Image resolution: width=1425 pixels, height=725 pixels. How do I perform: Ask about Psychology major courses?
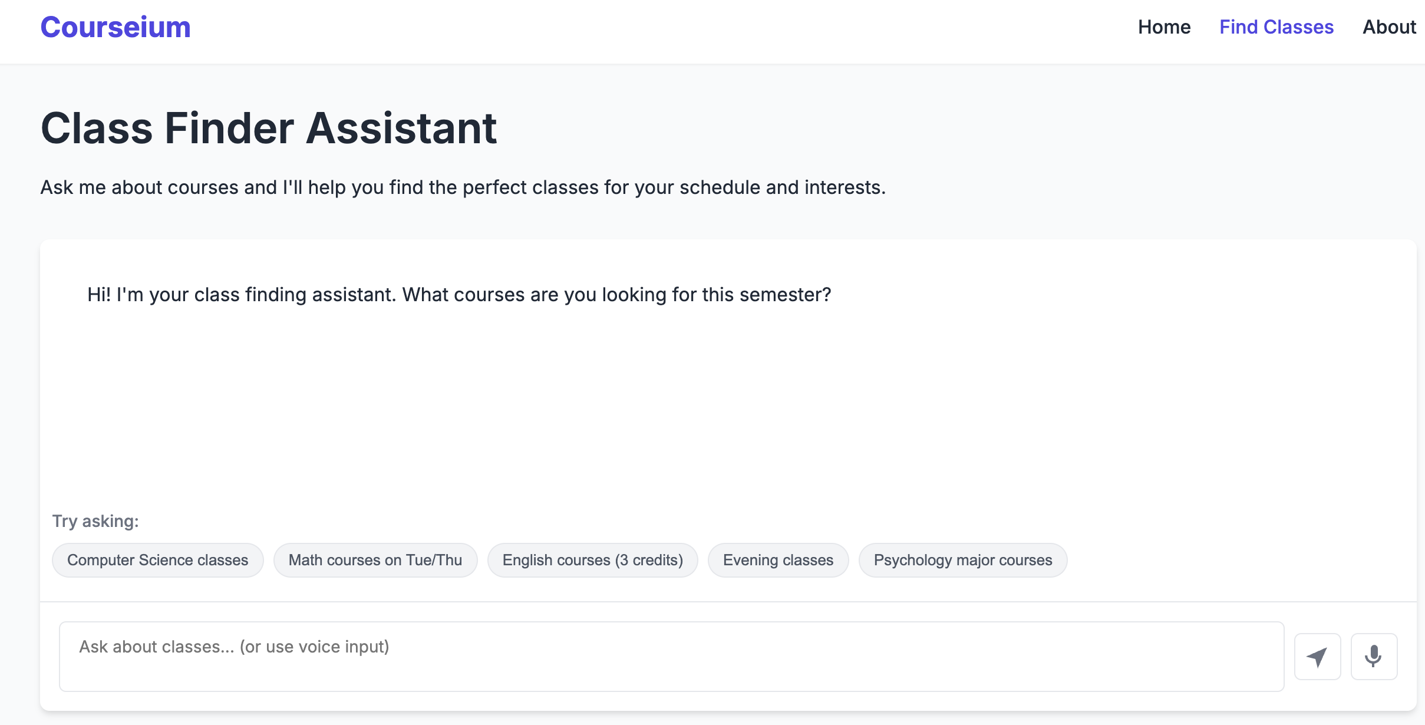[x=962, y=560]
